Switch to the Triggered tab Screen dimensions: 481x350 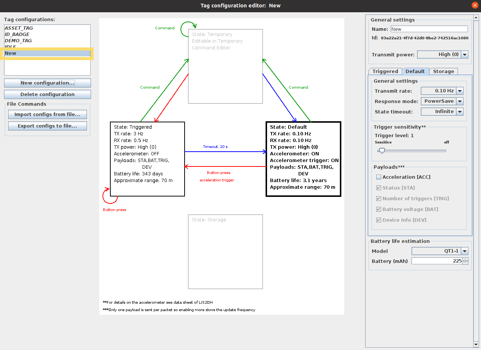[x=385, y=72]
